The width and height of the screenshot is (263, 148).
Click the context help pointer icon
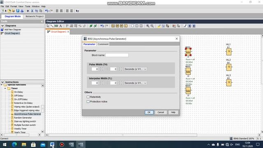(77, 11)
